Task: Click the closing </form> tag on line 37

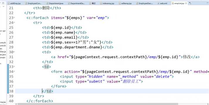Action: pos(59,86)
